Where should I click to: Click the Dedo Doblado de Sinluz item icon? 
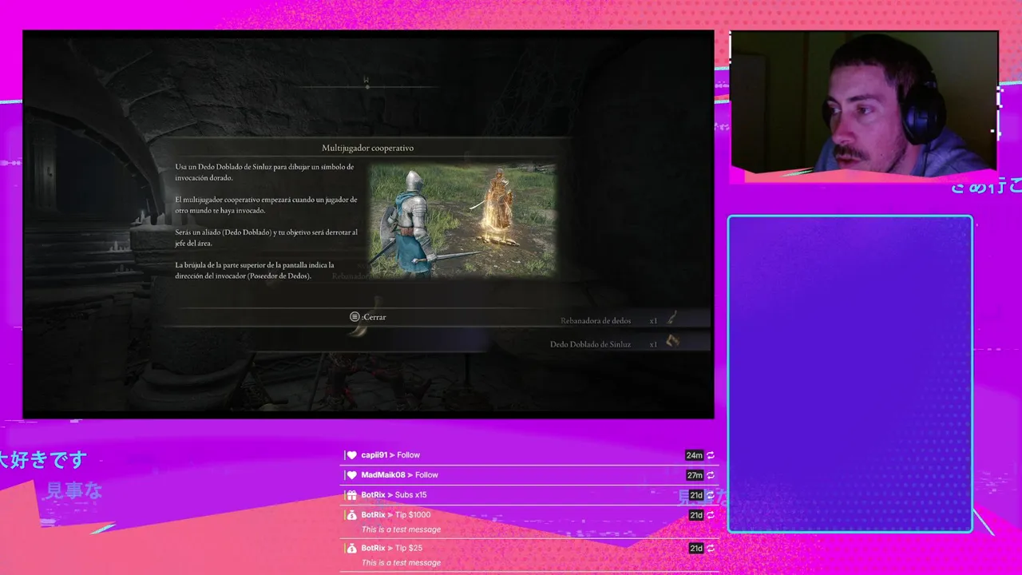point(672,342)
